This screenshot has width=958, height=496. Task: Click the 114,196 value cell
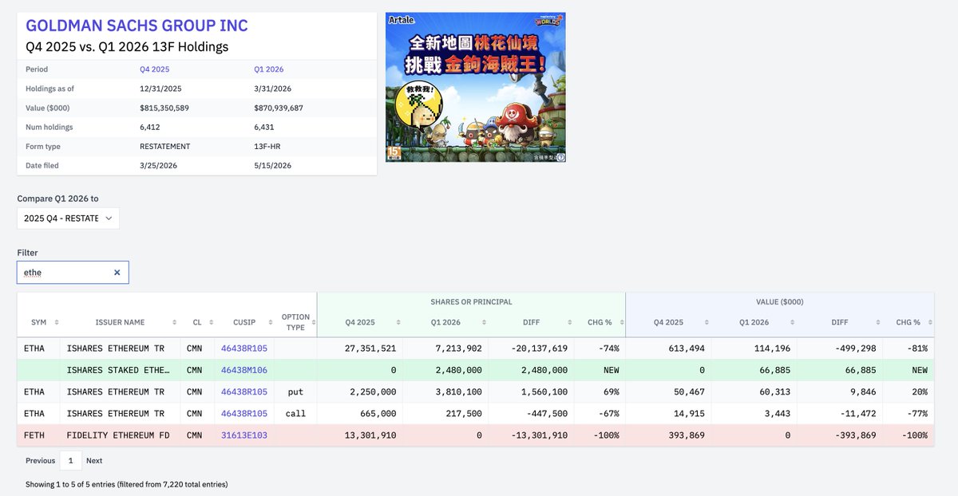point(754,348)
